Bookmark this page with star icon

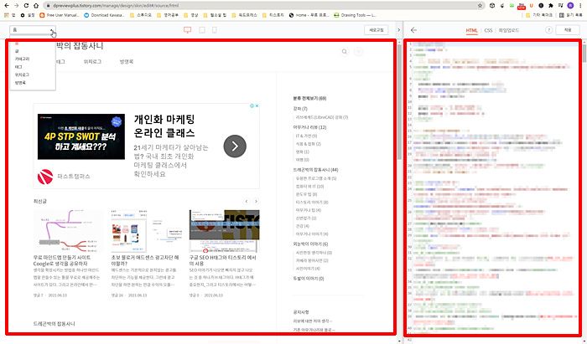[x=480, y=6]
